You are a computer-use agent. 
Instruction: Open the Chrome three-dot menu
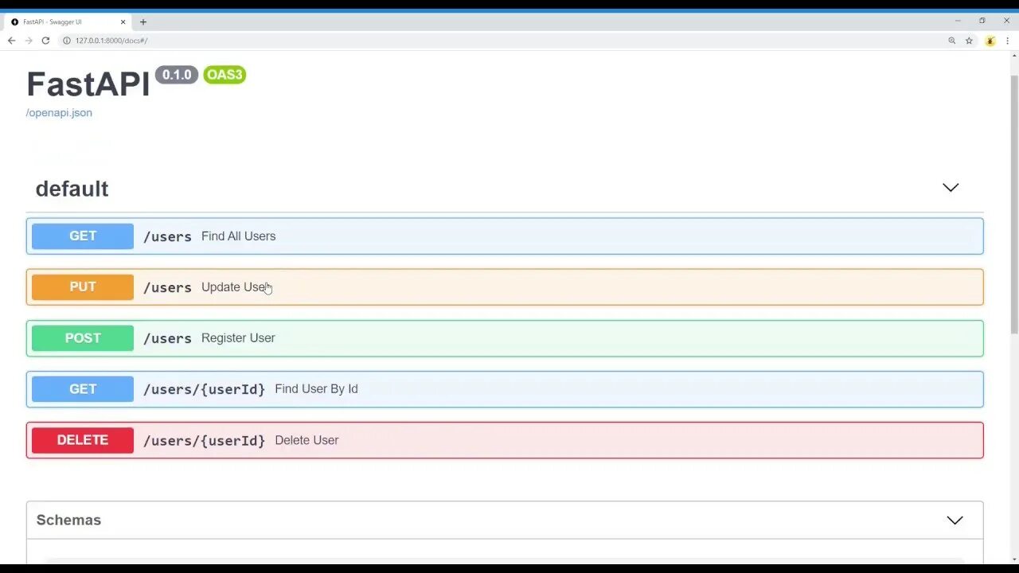1007,41
